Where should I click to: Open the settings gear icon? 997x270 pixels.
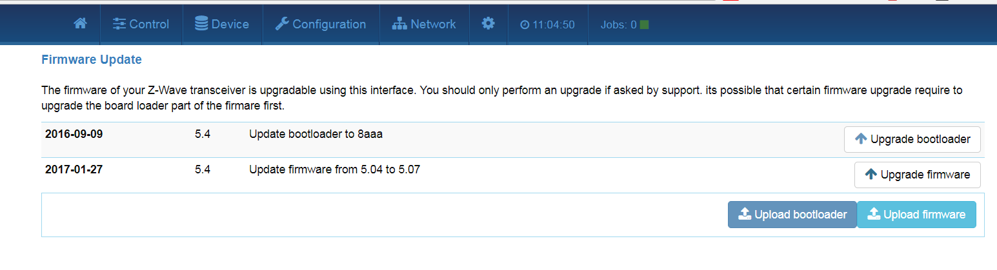(x=488, y=24)
